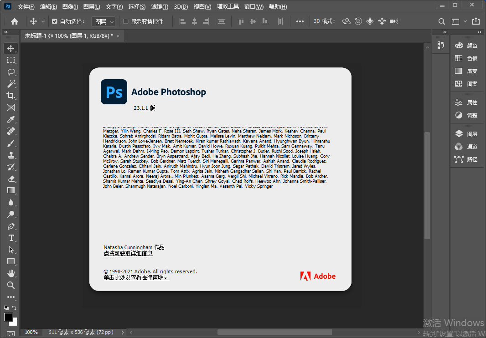This screenshot has height=338, width=486.
Task: Open the 滤镜(T) menu
Action: point(160,6)
